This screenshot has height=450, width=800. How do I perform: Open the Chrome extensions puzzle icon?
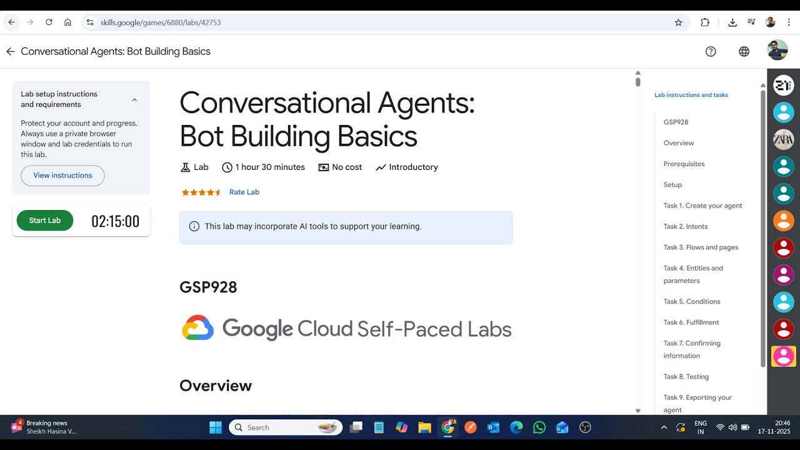coord(705,22)
